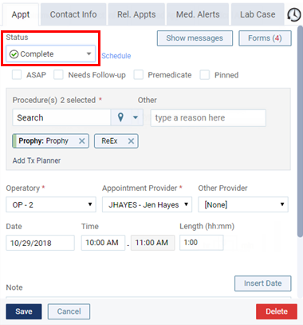303x325 pixels.
Task: Toggle the Pinned checkbox
Action: tap(205, 75)
